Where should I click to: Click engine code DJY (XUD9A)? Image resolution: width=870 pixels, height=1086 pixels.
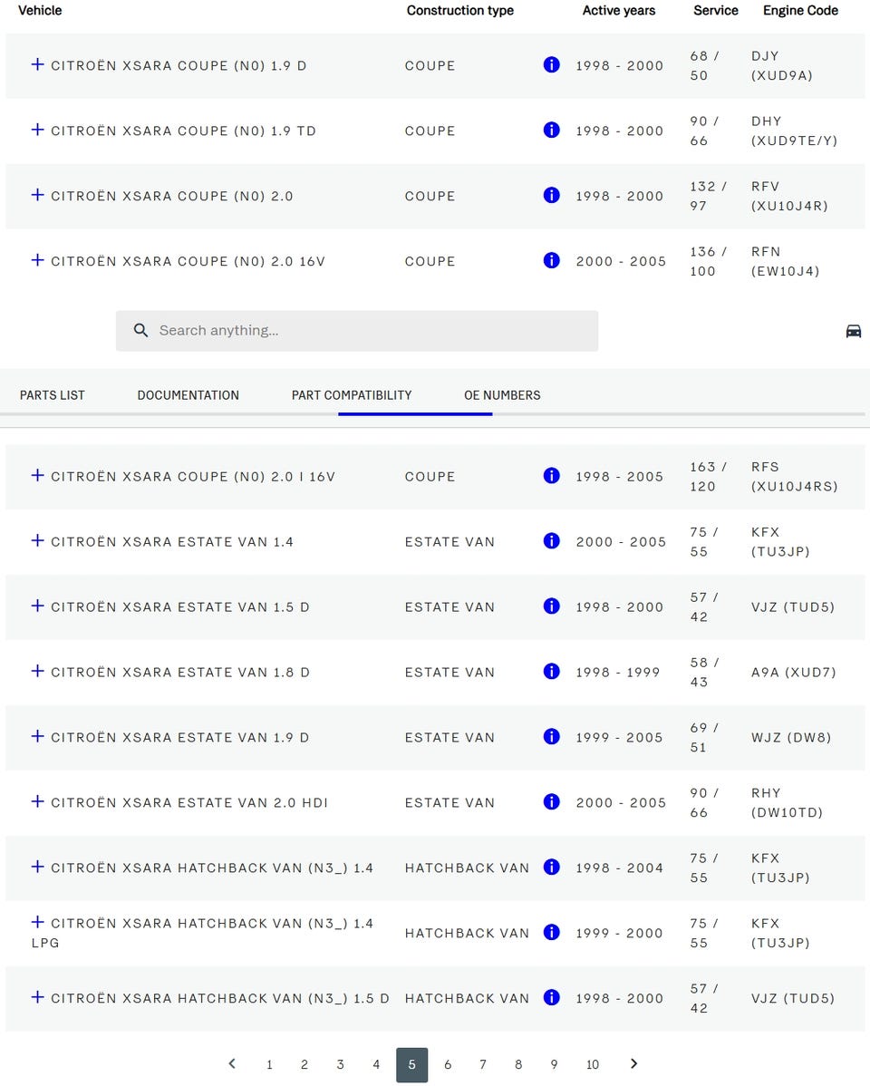coord(782,65)
